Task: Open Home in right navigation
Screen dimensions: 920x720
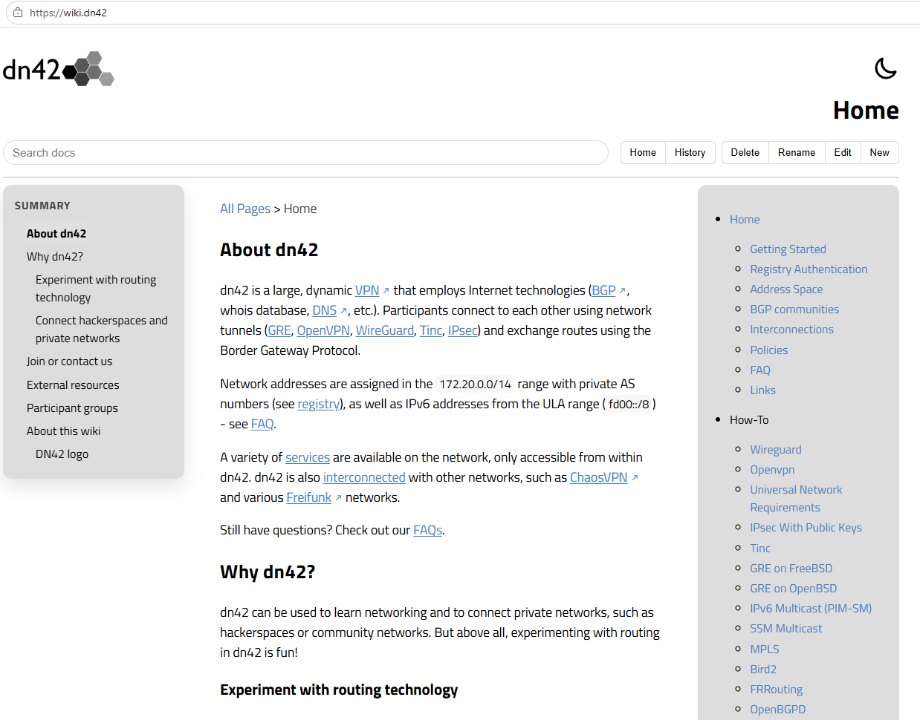Action: (745, 220)
